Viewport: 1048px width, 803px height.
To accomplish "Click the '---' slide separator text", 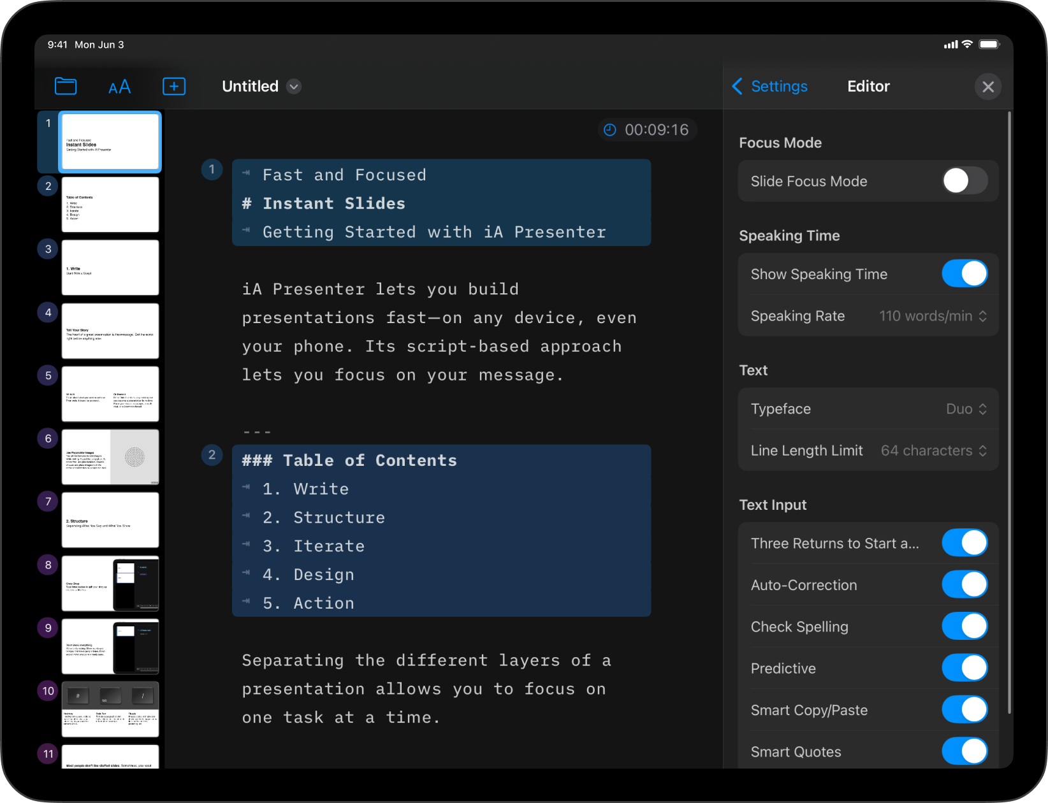I will pos(257,432).
